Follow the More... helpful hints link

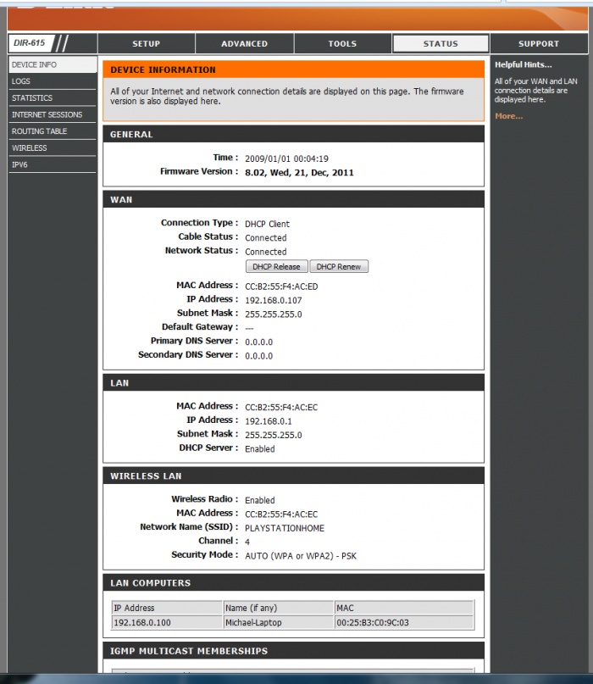pos(508,116)
